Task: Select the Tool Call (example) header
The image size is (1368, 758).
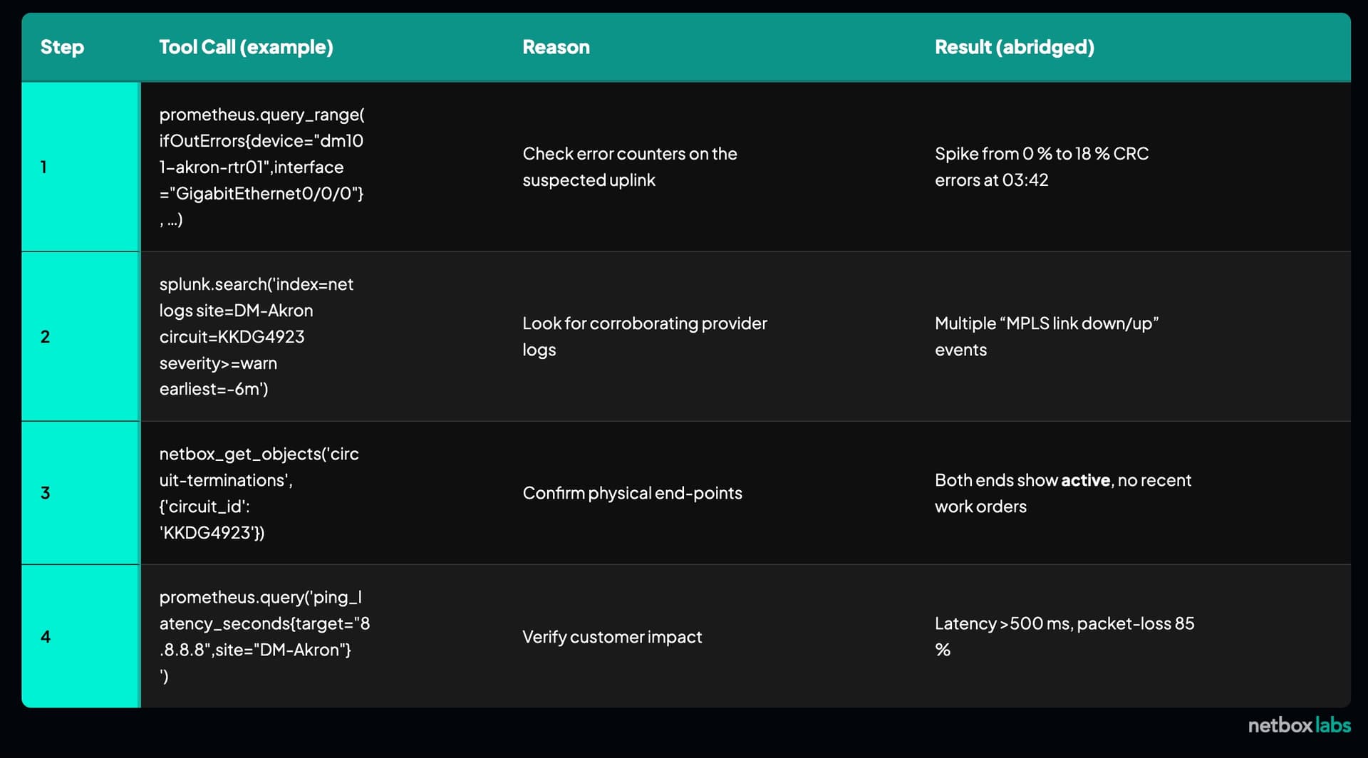Action: [246, 47]
